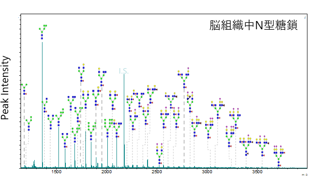328x176 pixels.
Task: Select the "Peak Intensity" y-axis title
Action: pyautogui.click(x=5, y=88)
